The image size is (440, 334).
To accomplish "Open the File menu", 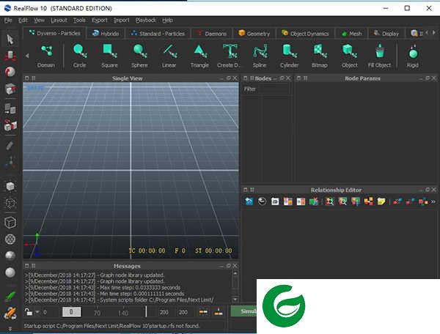I will 8,21.
